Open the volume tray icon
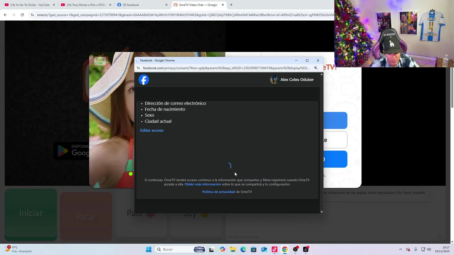The image size is (454, 255). [x=429, y=249]
